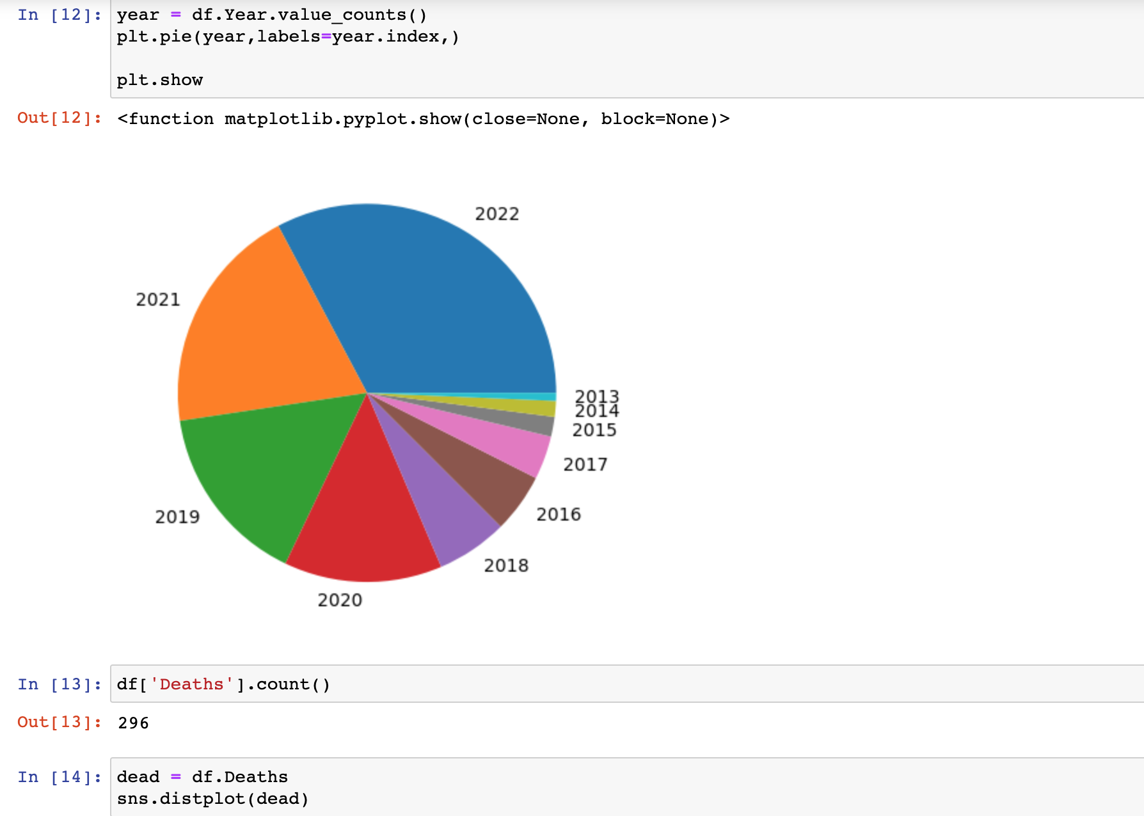Click the matplotlib.pyplot.show function output text
This screenshot has width=1144, height=816.
pyautogui.click(x=423, y=119)
